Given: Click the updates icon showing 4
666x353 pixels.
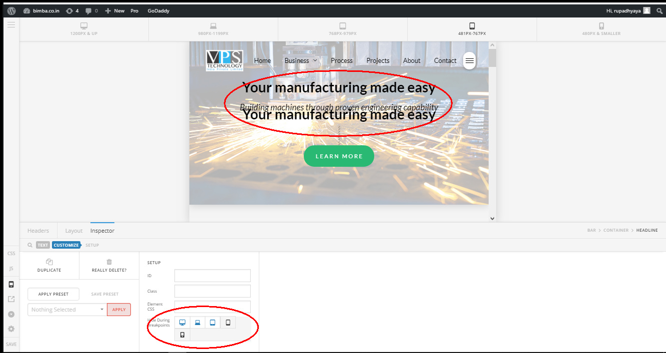Looking at the screenshot, I should [72, 10].
